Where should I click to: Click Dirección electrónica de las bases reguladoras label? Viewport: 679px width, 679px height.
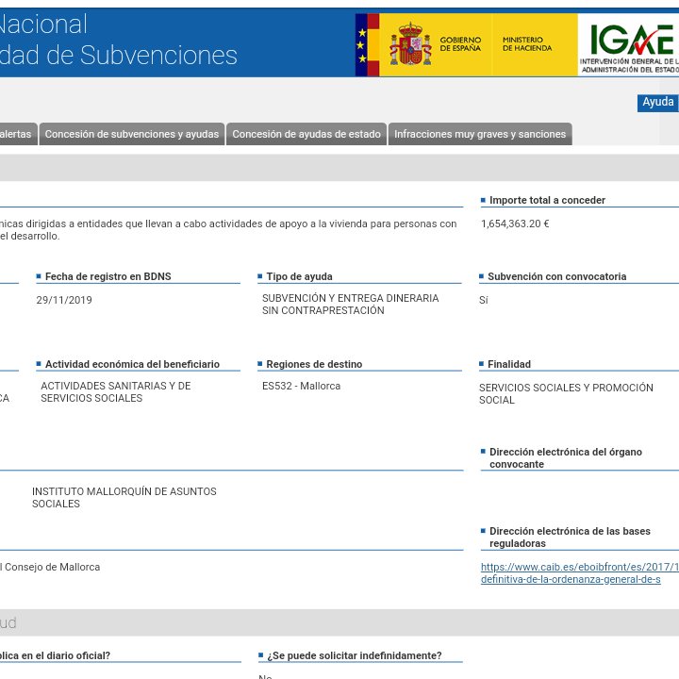pos(570,537)
